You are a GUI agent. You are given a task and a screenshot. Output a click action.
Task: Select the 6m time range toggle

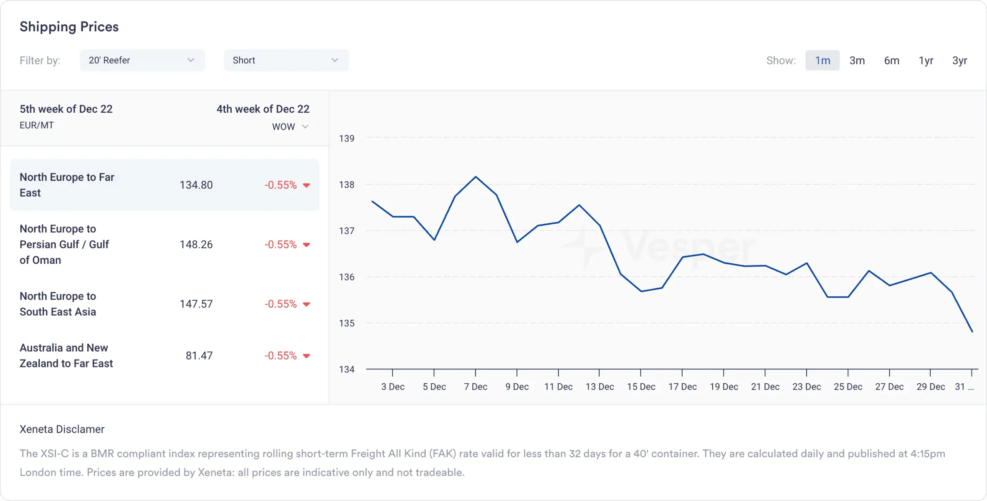pyautogui.click(x=891, y=60)
